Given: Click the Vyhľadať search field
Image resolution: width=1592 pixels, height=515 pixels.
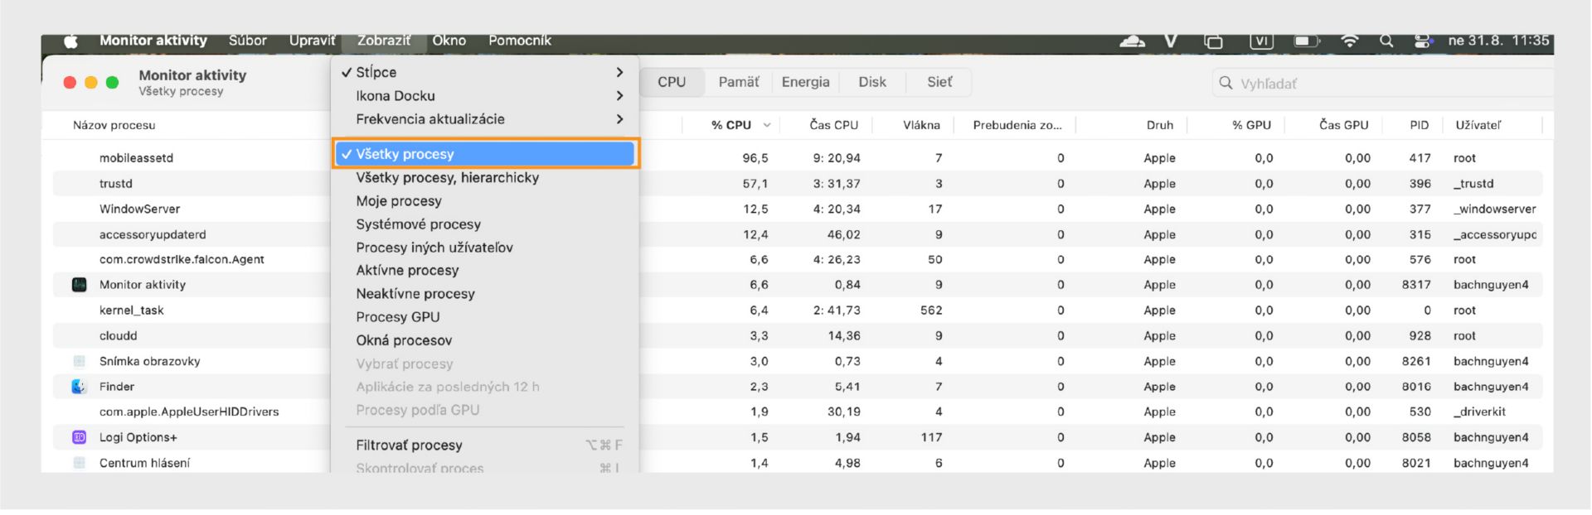Looking at the screenshot, I should point(1376,84).
